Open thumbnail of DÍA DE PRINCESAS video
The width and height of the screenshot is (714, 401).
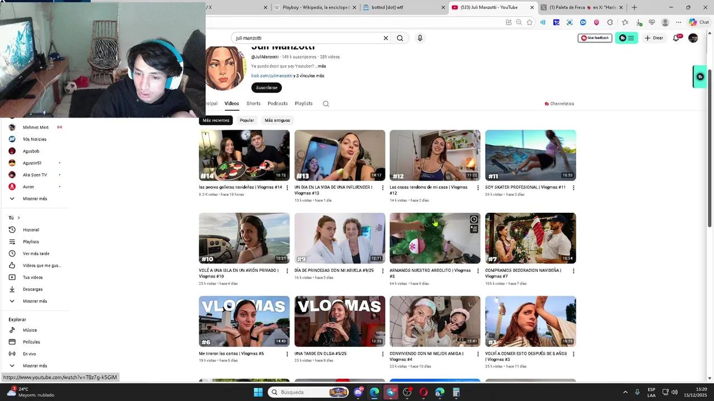340,238
